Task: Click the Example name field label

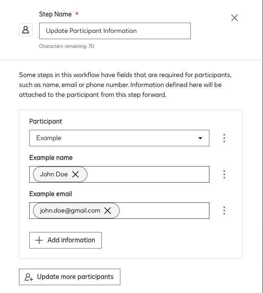Action: (51, 157)
